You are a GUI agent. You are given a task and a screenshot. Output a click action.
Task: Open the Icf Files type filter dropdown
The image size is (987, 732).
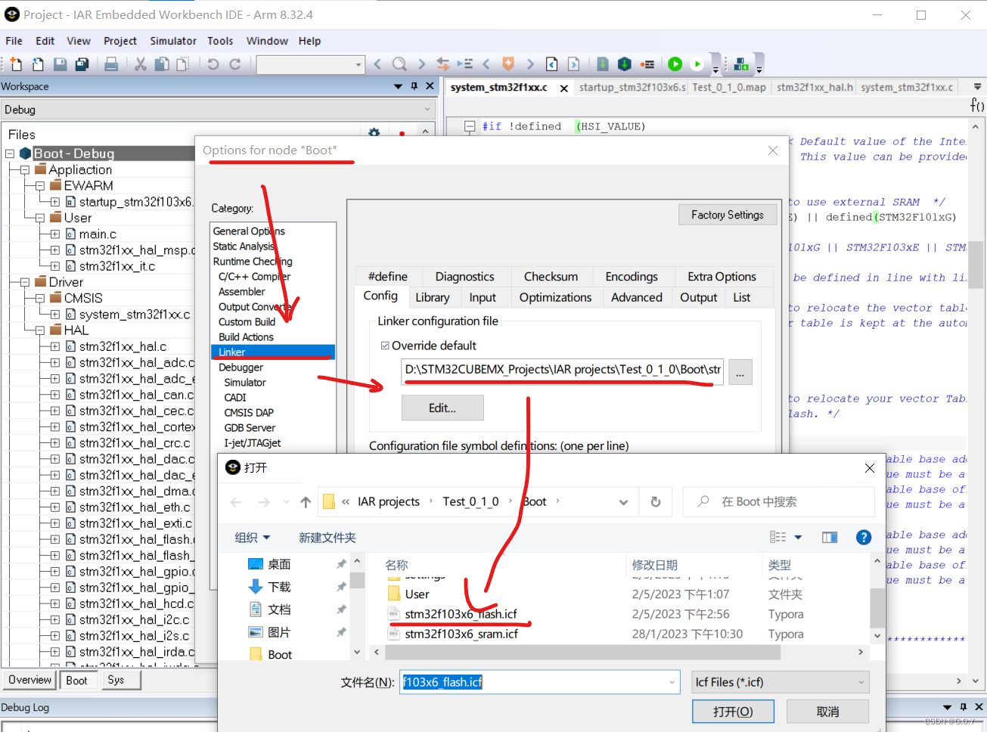tap(780, 682)
